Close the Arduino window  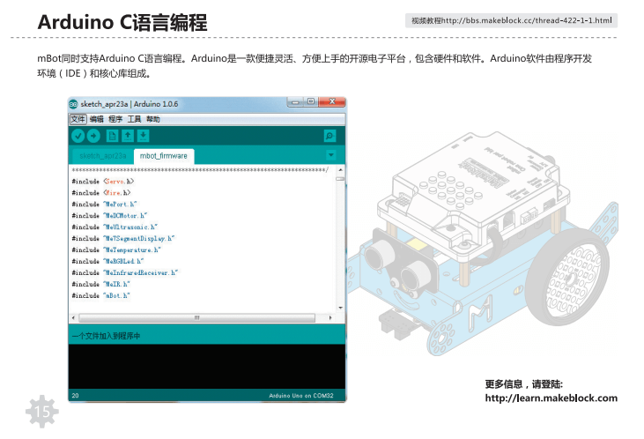[x=332, y=101]
